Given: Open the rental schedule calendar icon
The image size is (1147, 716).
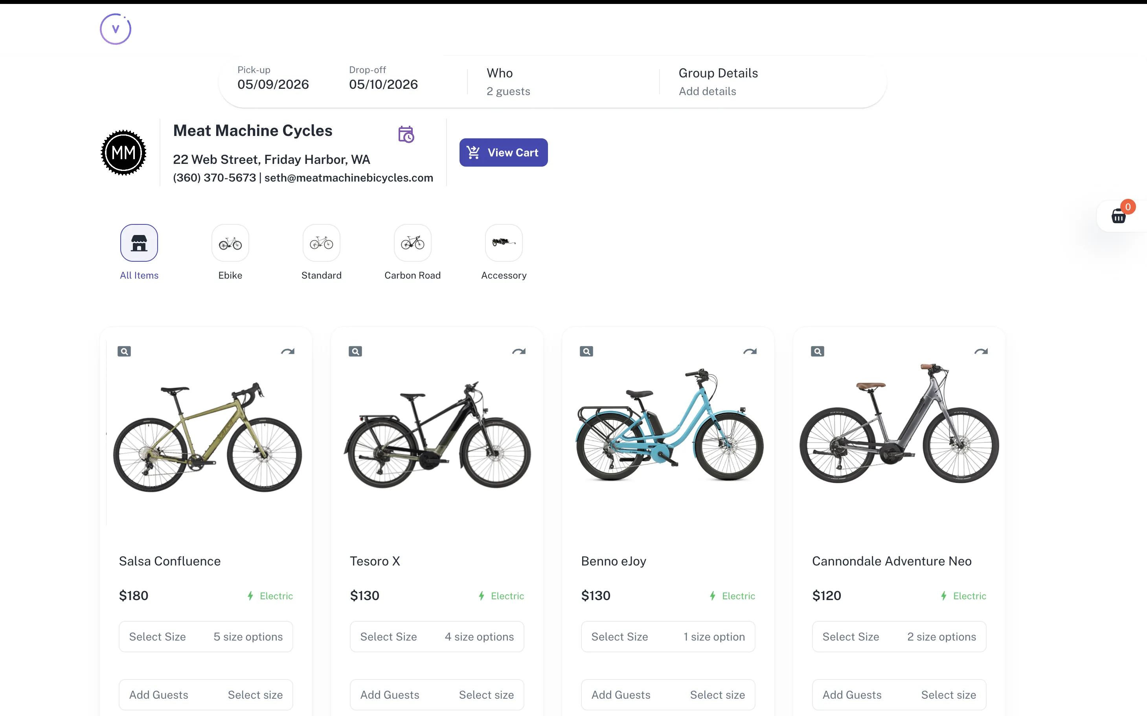Looking at the screenshot, I should pos(406,134).
